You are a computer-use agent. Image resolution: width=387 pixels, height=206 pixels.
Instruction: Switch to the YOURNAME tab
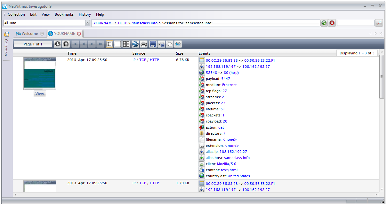pyautogui.click(x=64, y=34)
